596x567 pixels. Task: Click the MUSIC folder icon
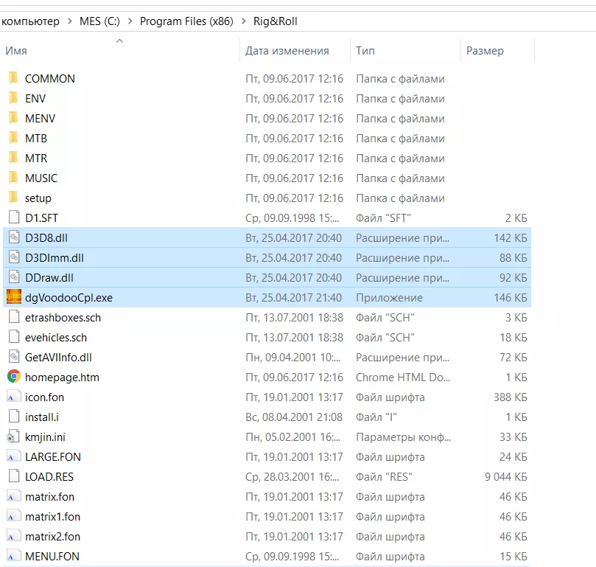13,178
